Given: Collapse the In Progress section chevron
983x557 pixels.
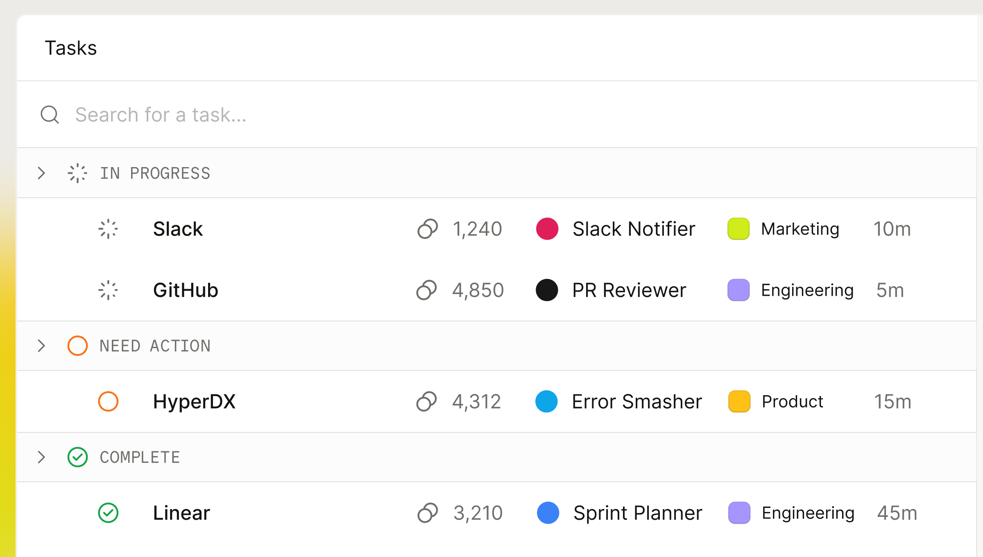Looking at the screenshot, I should (x=41, y=173).
